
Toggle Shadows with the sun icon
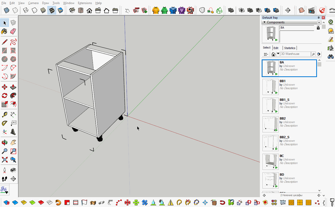(x=331, y=31)
